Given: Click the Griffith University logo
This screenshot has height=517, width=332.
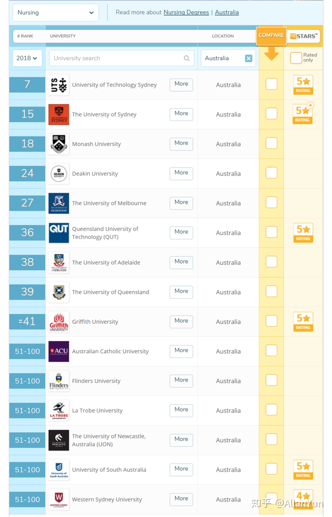Looking at the screenshot, I should pyautogui.click(x=59, y=321).
